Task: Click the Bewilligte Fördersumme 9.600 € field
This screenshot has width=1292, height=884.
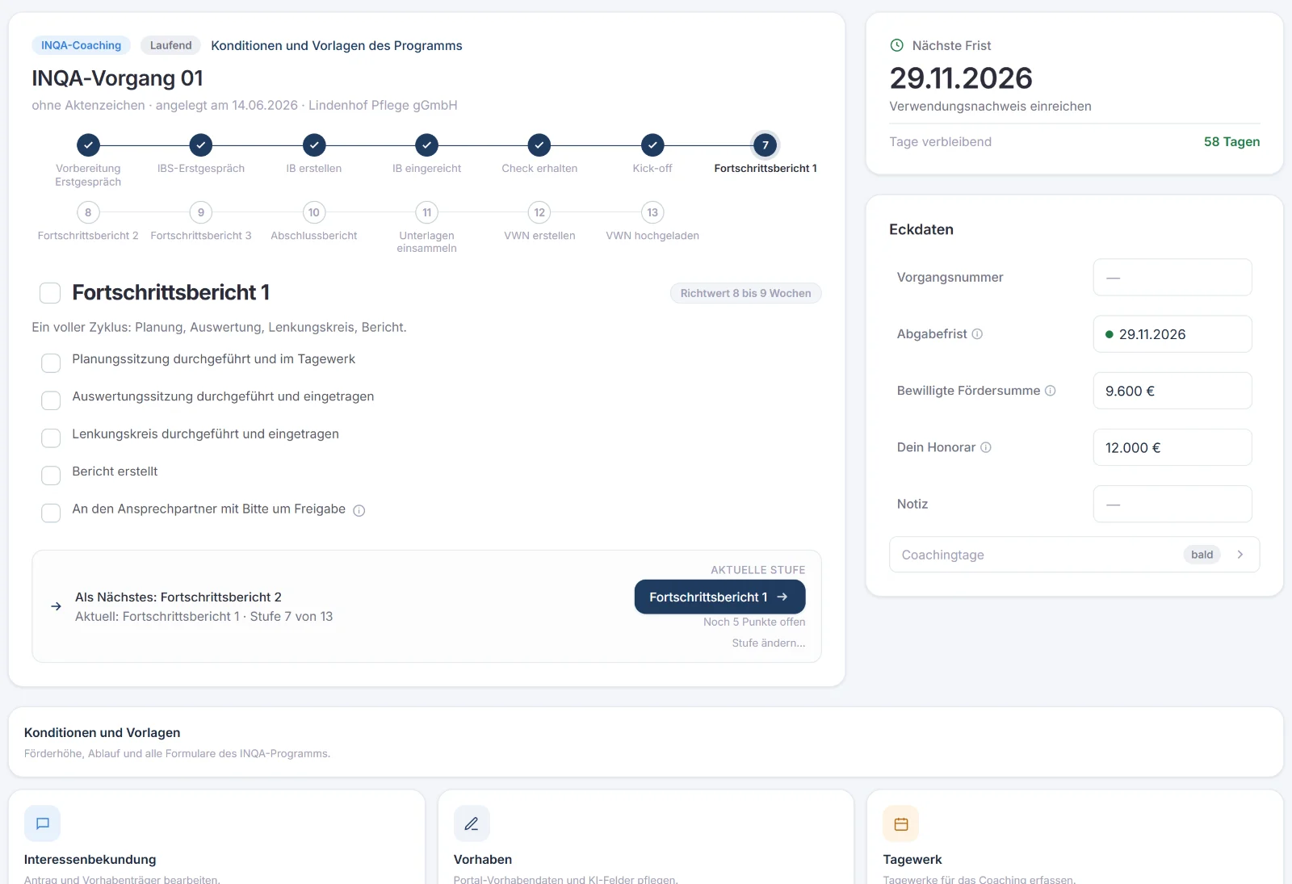Action: point(1172,391)
